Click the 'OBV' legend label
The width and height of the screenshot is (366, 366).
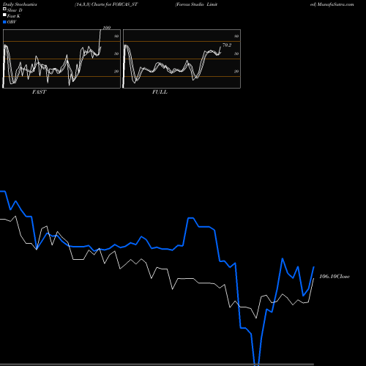(12, 22)
